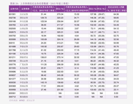
Task: Select the company name 申万宏源
Action: click(x=24, y=21)
